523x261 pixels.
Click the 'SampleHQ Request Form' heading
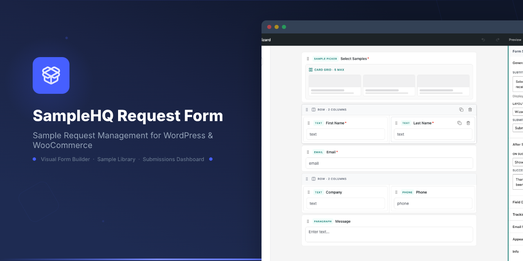(x=128, y=116)
